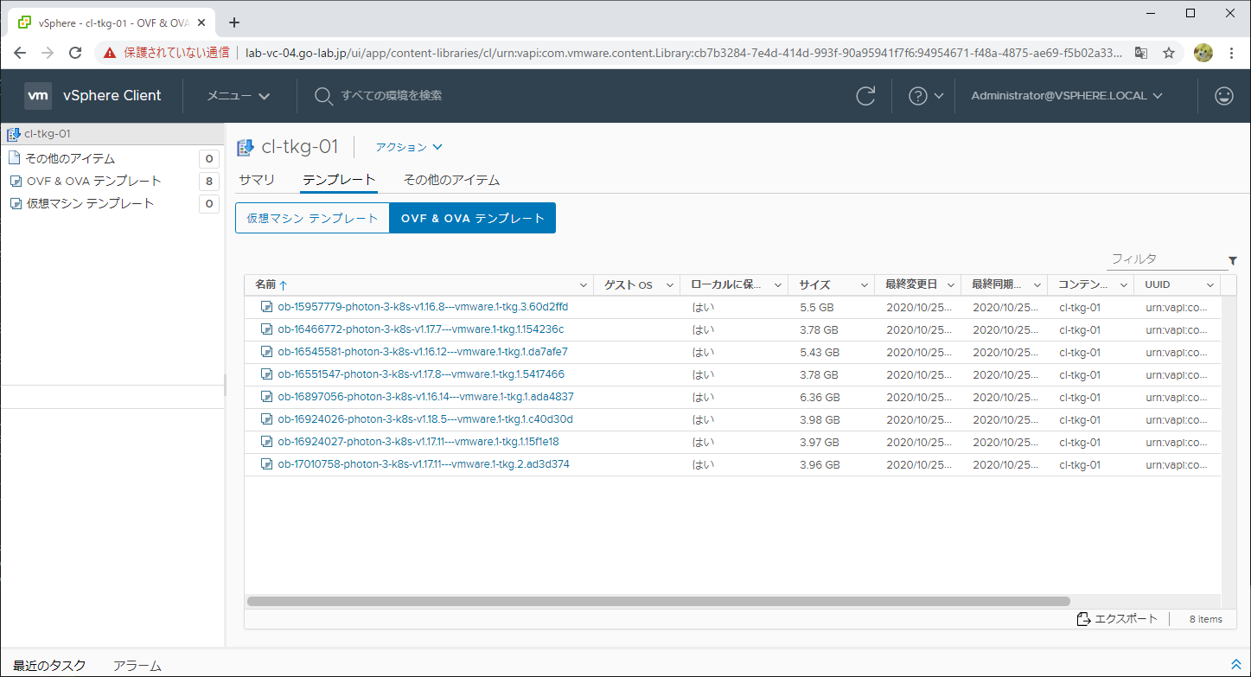This screenshot has height=677, width=1251.
Task: Click the 6.36 GB size cell
Action: (820, 397)
